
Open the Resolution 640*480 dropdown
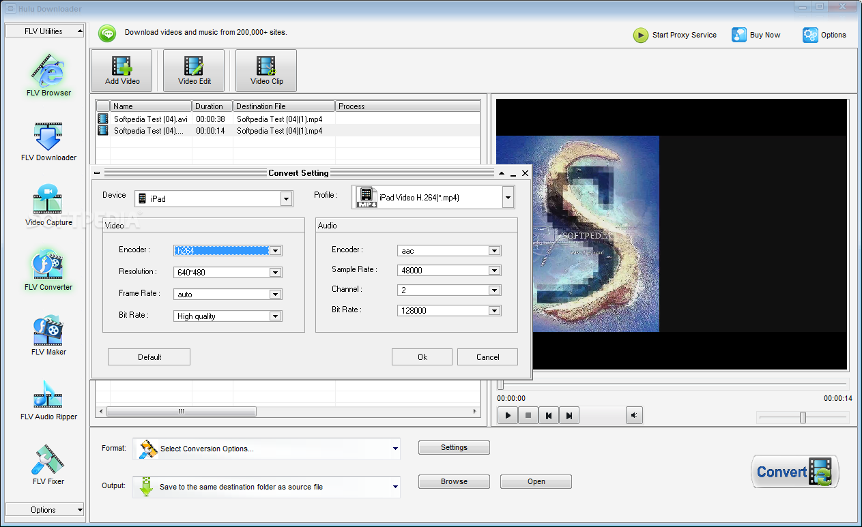[275, 273]
